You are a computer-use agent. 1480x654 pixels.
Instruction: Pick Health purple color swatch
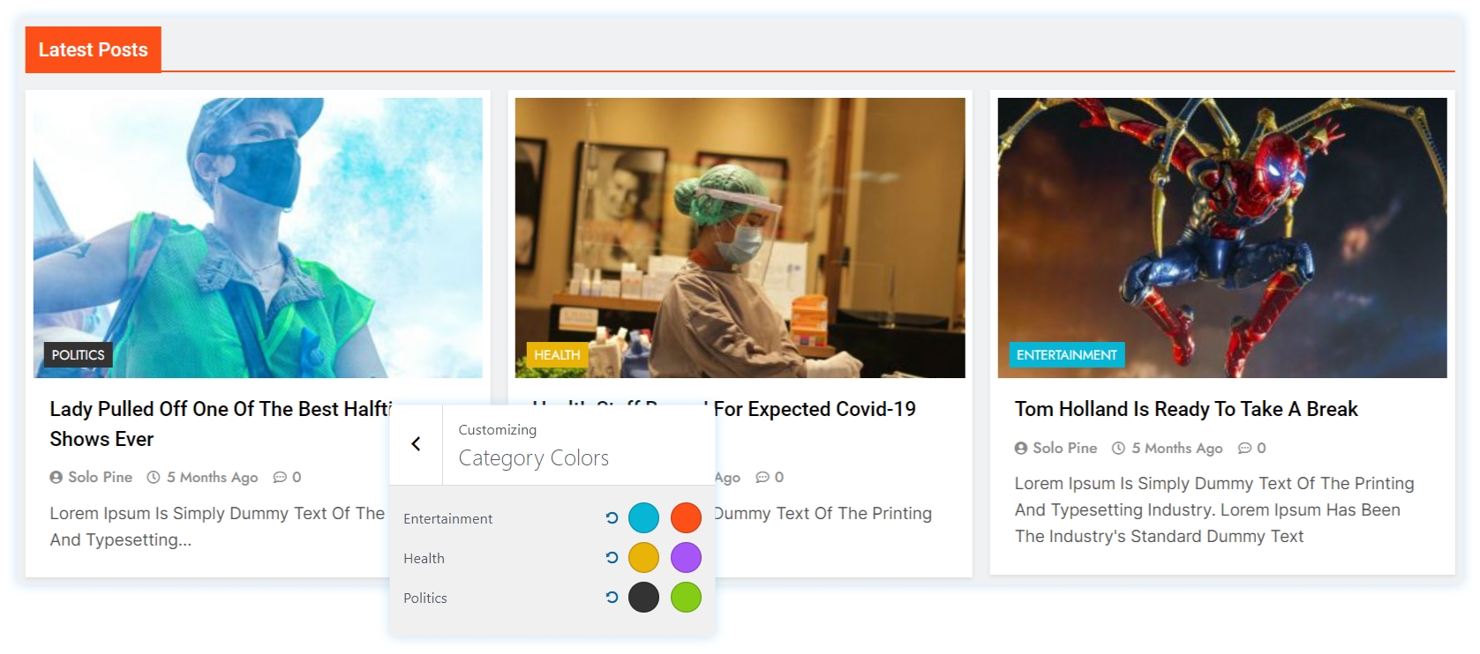pos(686,558)
